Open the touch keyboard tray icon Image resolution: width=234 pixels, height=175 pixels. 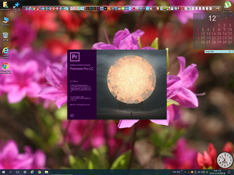tap(203, 172)
